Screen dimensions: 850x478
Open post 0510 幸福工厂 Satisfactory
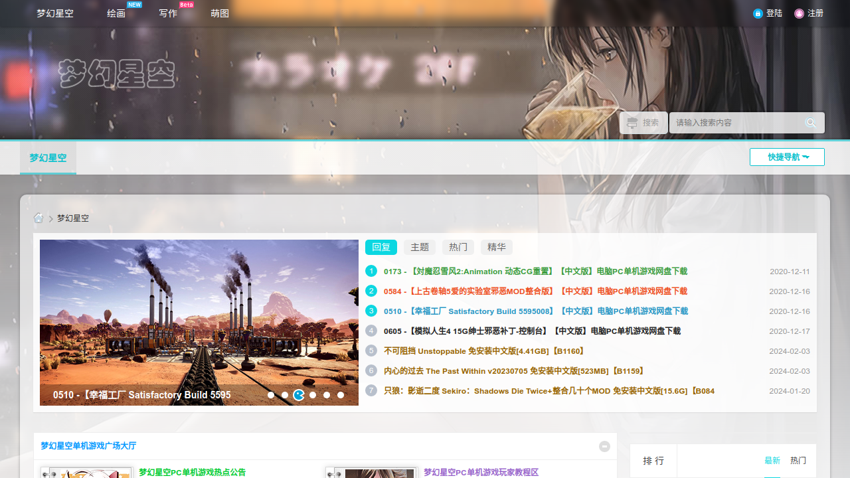(536, 311)
